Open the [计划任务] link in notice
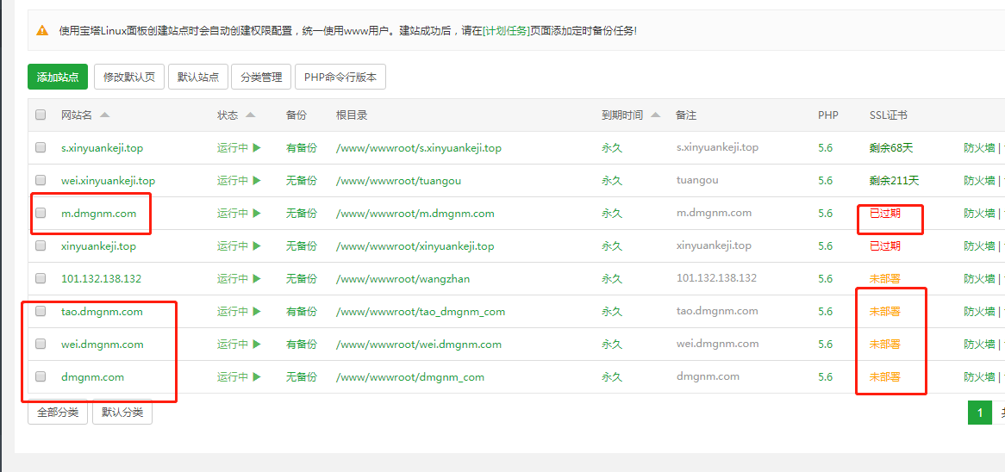1005x472 pixels. click(506, 30)
